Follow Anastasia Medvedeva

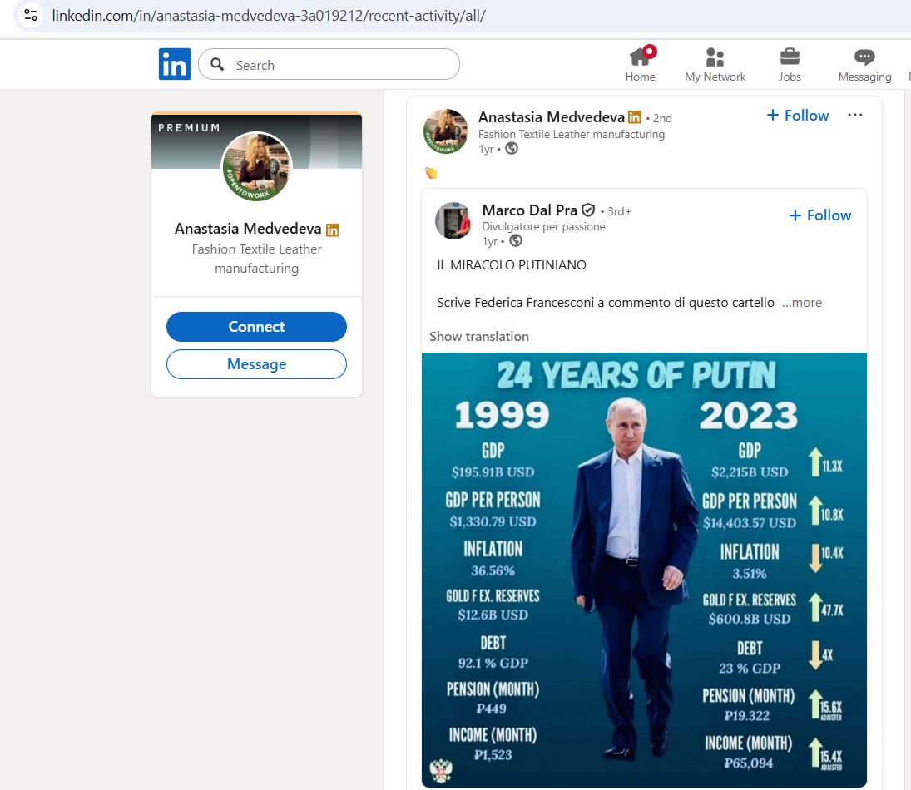796,116
